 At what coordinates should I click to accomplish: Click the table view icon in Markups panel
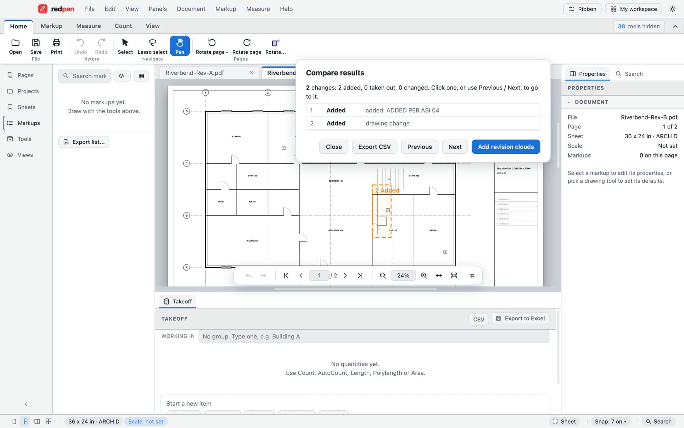141,76
